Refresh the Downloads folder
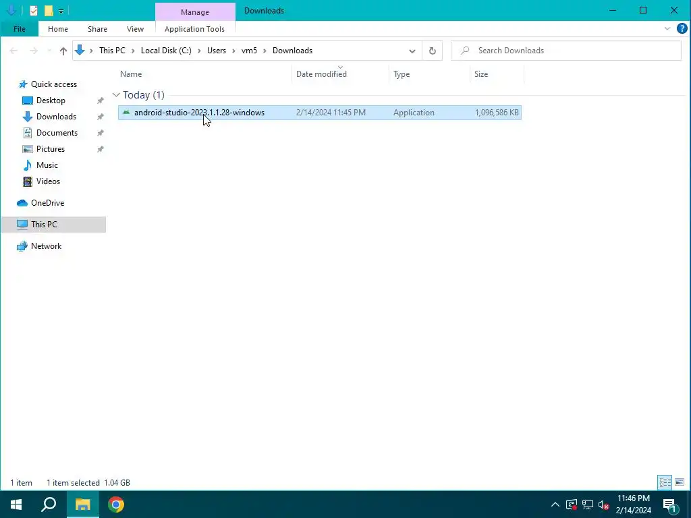 (x=433, y=51)
